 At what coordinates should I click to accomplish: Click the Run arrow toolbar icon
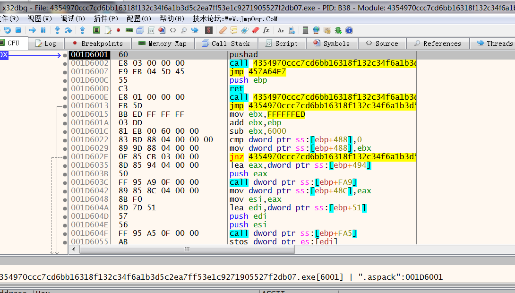[33, 30]
